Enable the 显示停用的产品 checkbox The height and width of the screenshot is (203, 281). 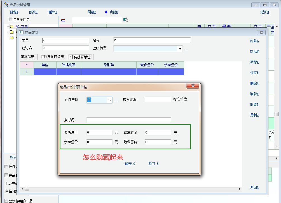pyautogui.click(x=6, y=201)
